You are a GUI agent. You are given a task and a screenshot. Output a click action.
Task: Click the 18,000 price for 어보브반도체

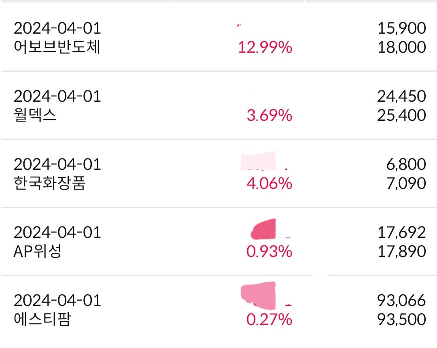coord(401,48)
